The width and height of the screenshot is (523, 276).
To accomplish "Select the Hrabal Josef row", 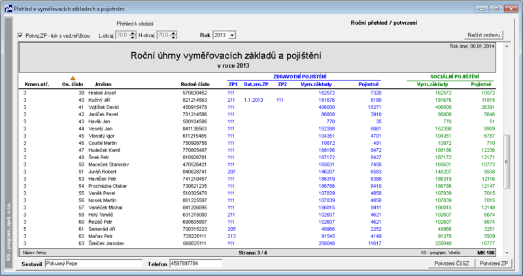I will 257,93.
